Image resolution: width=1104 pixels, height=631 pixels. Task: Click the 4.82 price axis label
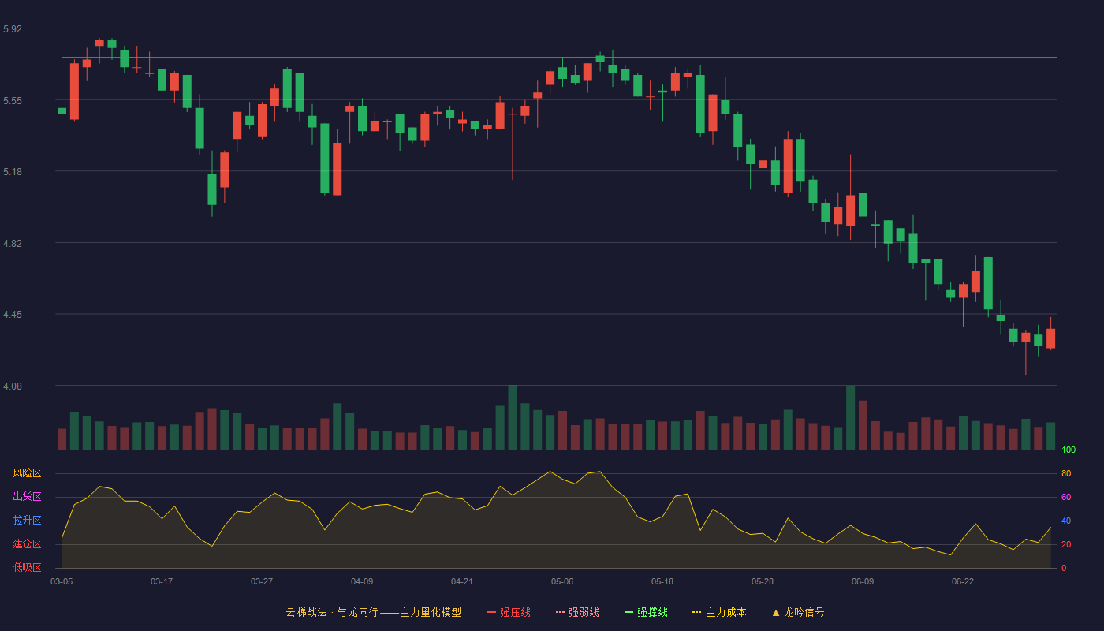(13, 244)
